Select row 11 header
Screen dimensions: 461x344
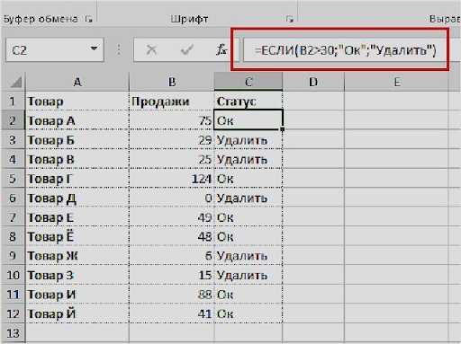(13, 295)
